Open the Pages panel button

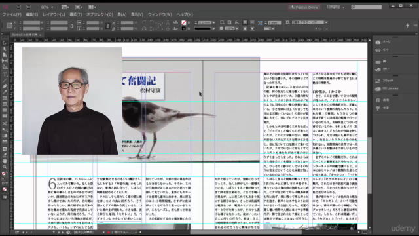tap(384, 42)
